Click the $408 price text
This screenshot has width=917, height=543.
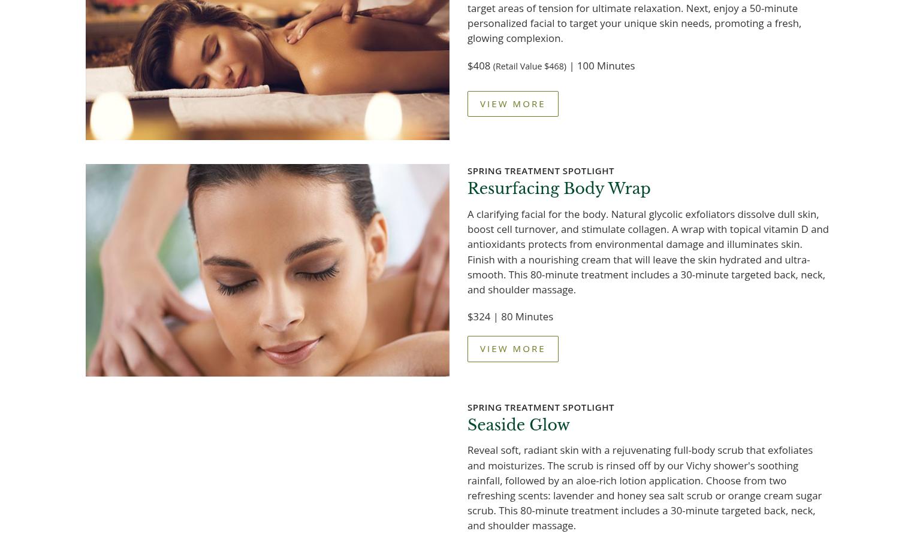[479, 66]
